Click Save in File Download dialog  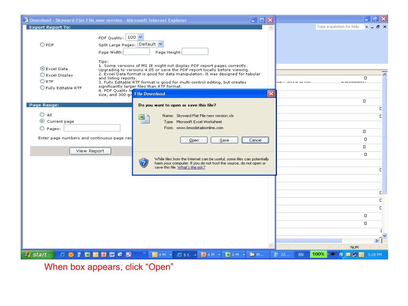(224, 140)
